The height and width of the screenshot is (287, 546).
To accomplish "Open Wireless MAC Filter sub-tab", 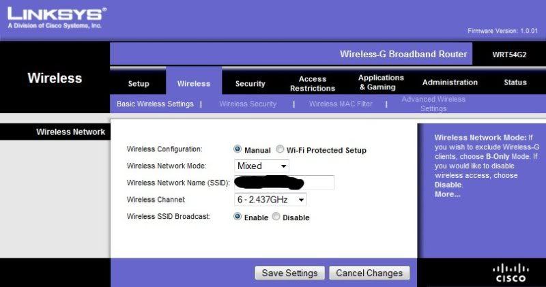I will click(341, 104).
